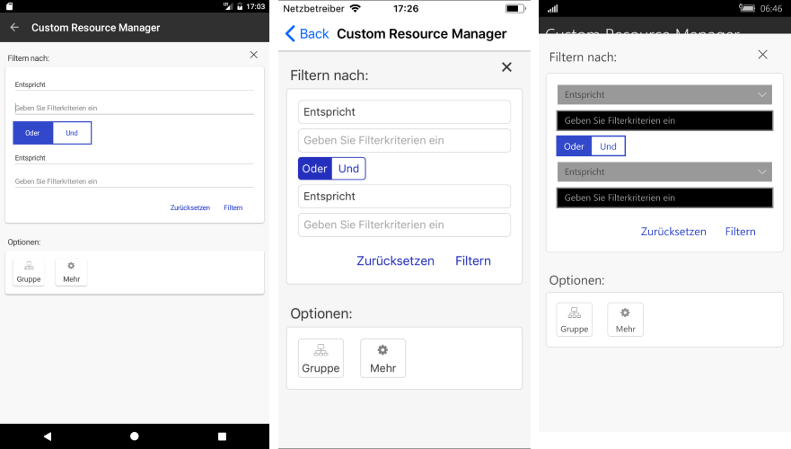Close the filter panel on the Android screen
Viewport: 791px width, 449px height.
253,55
